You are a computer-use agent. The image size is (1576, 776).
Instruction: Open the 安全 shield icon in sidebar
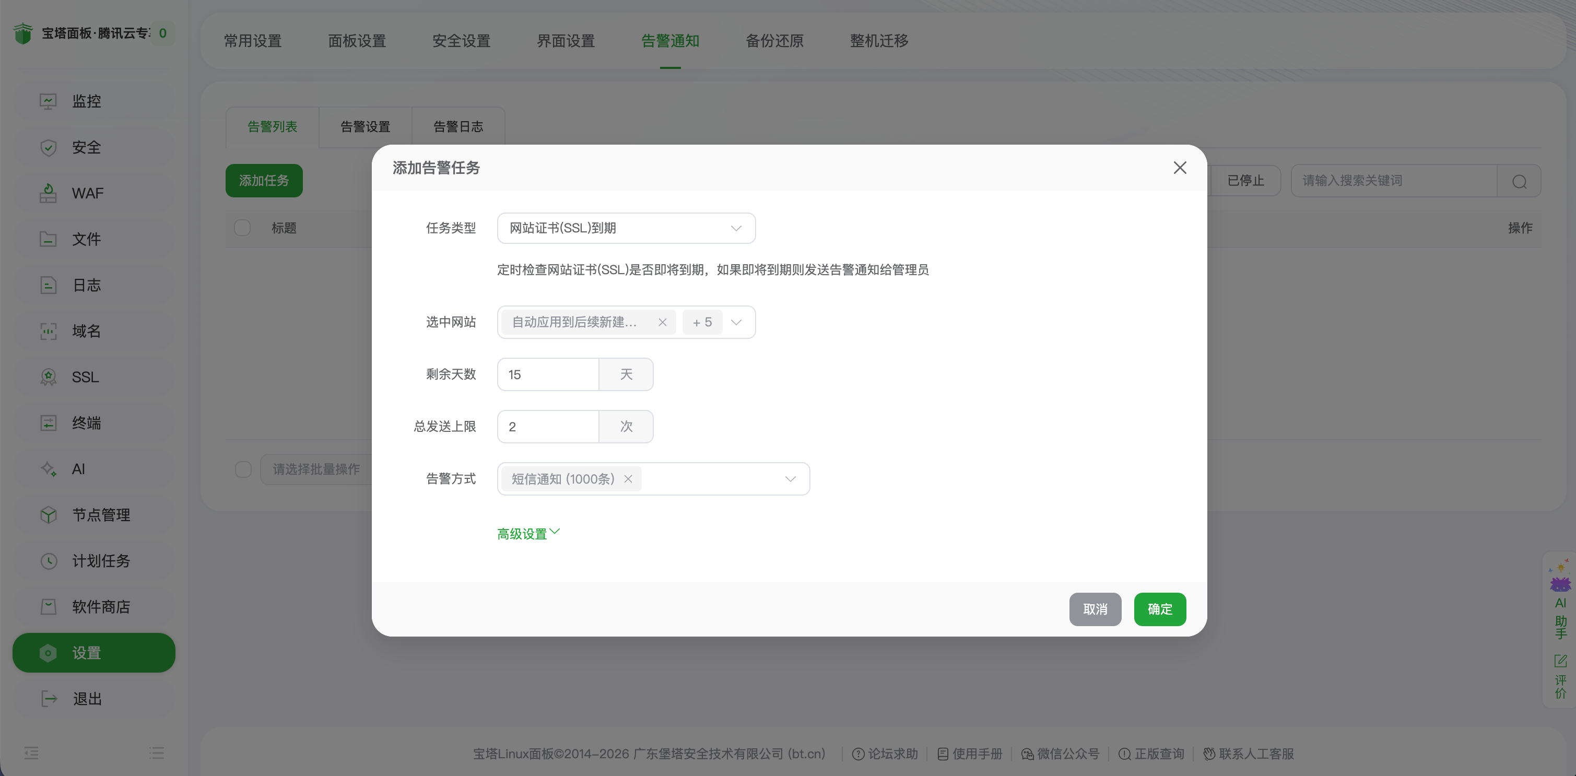(x=49, y=147)
